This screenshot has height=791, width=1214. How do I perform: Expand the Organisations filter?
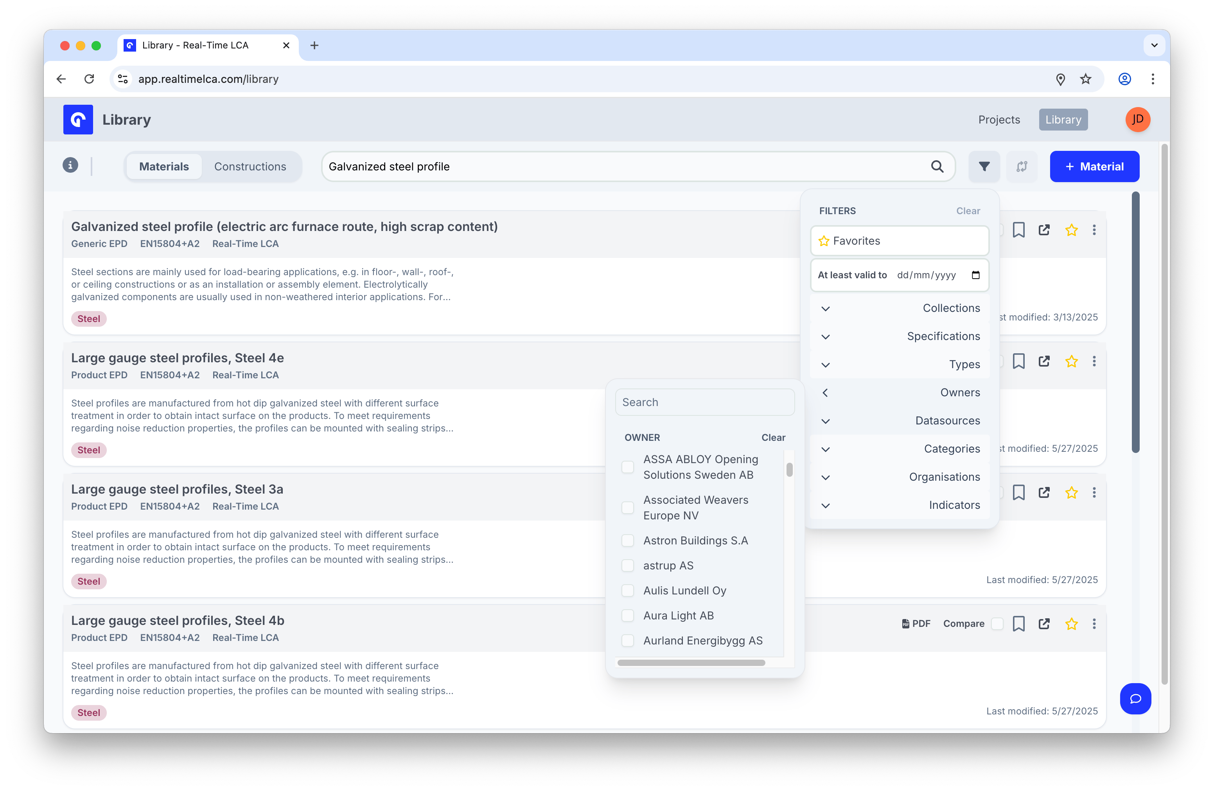coord(899,477)
